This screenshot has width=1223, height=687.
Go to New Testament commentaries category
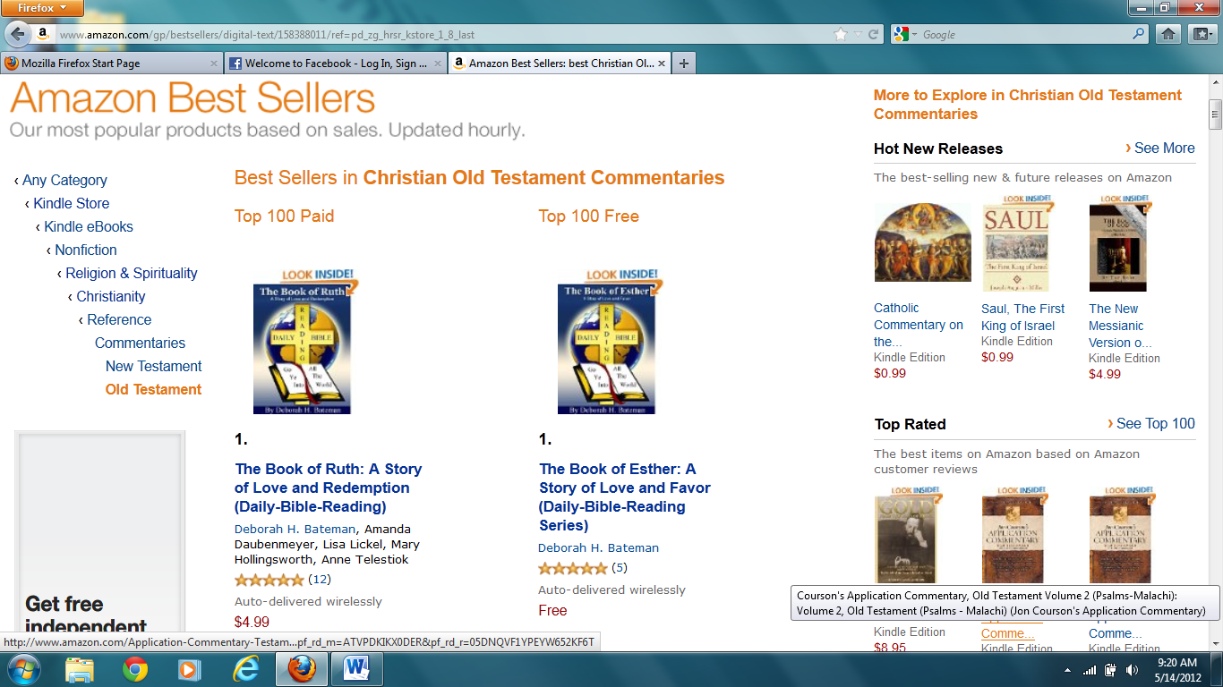pos(153,366)
